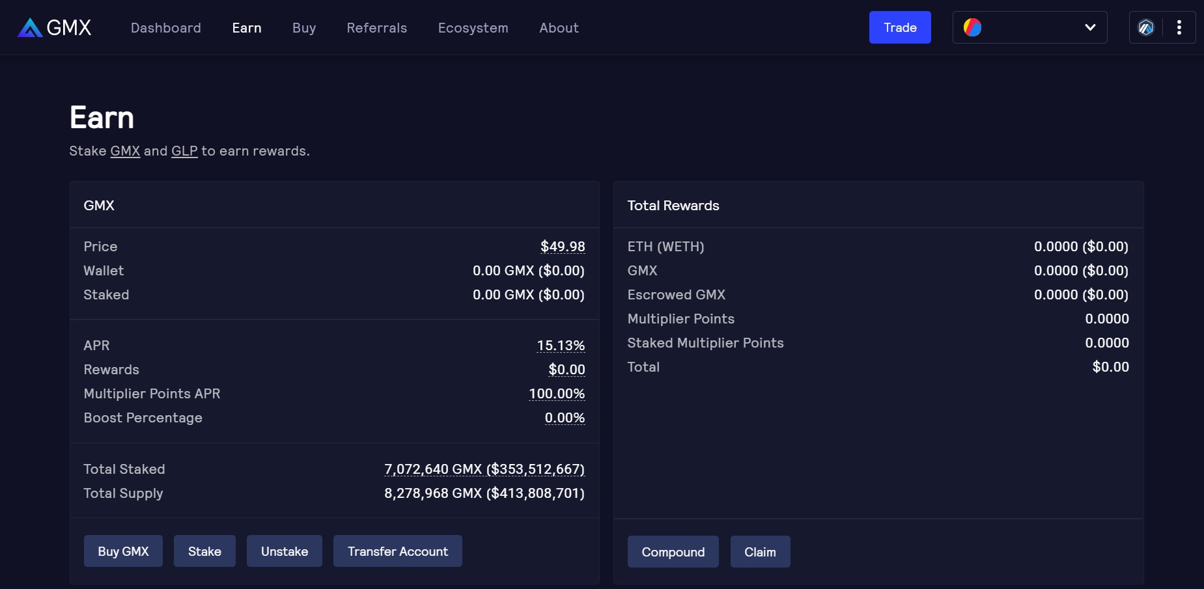Viewport: 1204px width, 589px height.
Task: Click the blue Trade button
Action: point(900,27)
